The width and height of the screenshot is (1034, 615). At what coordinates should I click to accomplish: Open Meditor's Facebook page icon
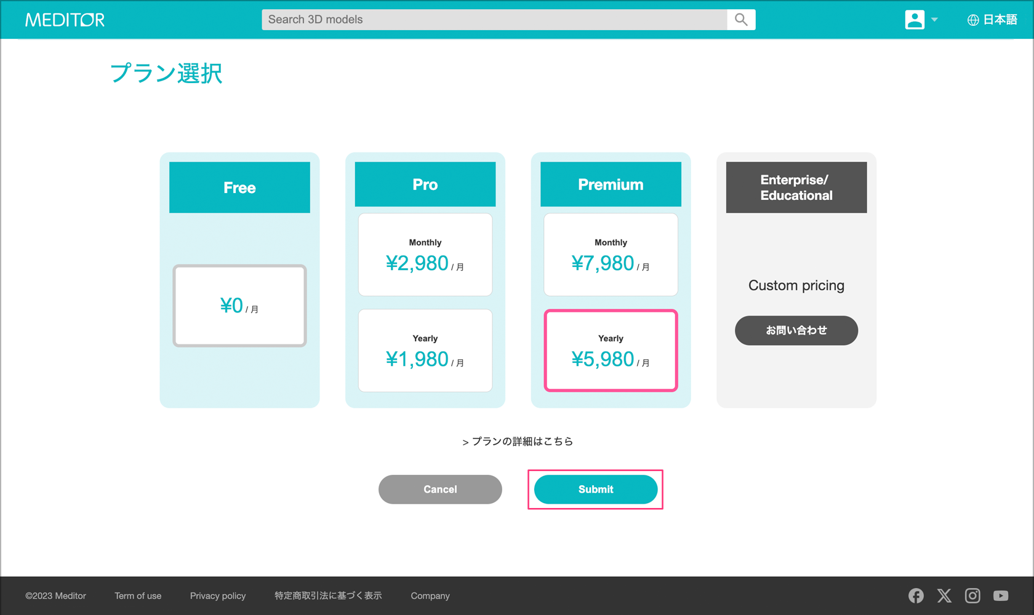click(916, 595)
